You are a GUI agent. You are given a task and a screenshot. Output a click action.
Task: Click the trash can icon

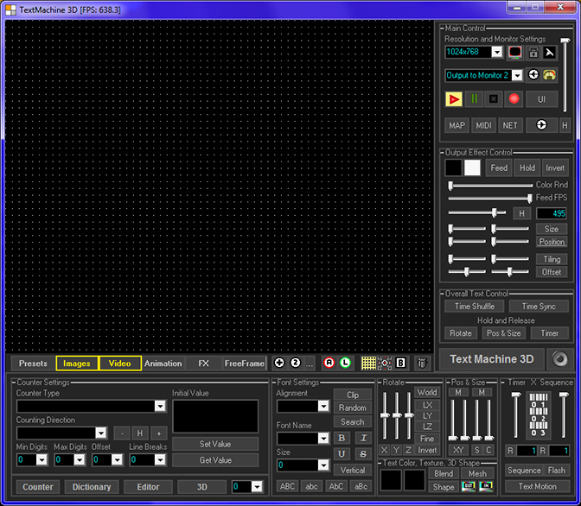click(x=422, y=363)
